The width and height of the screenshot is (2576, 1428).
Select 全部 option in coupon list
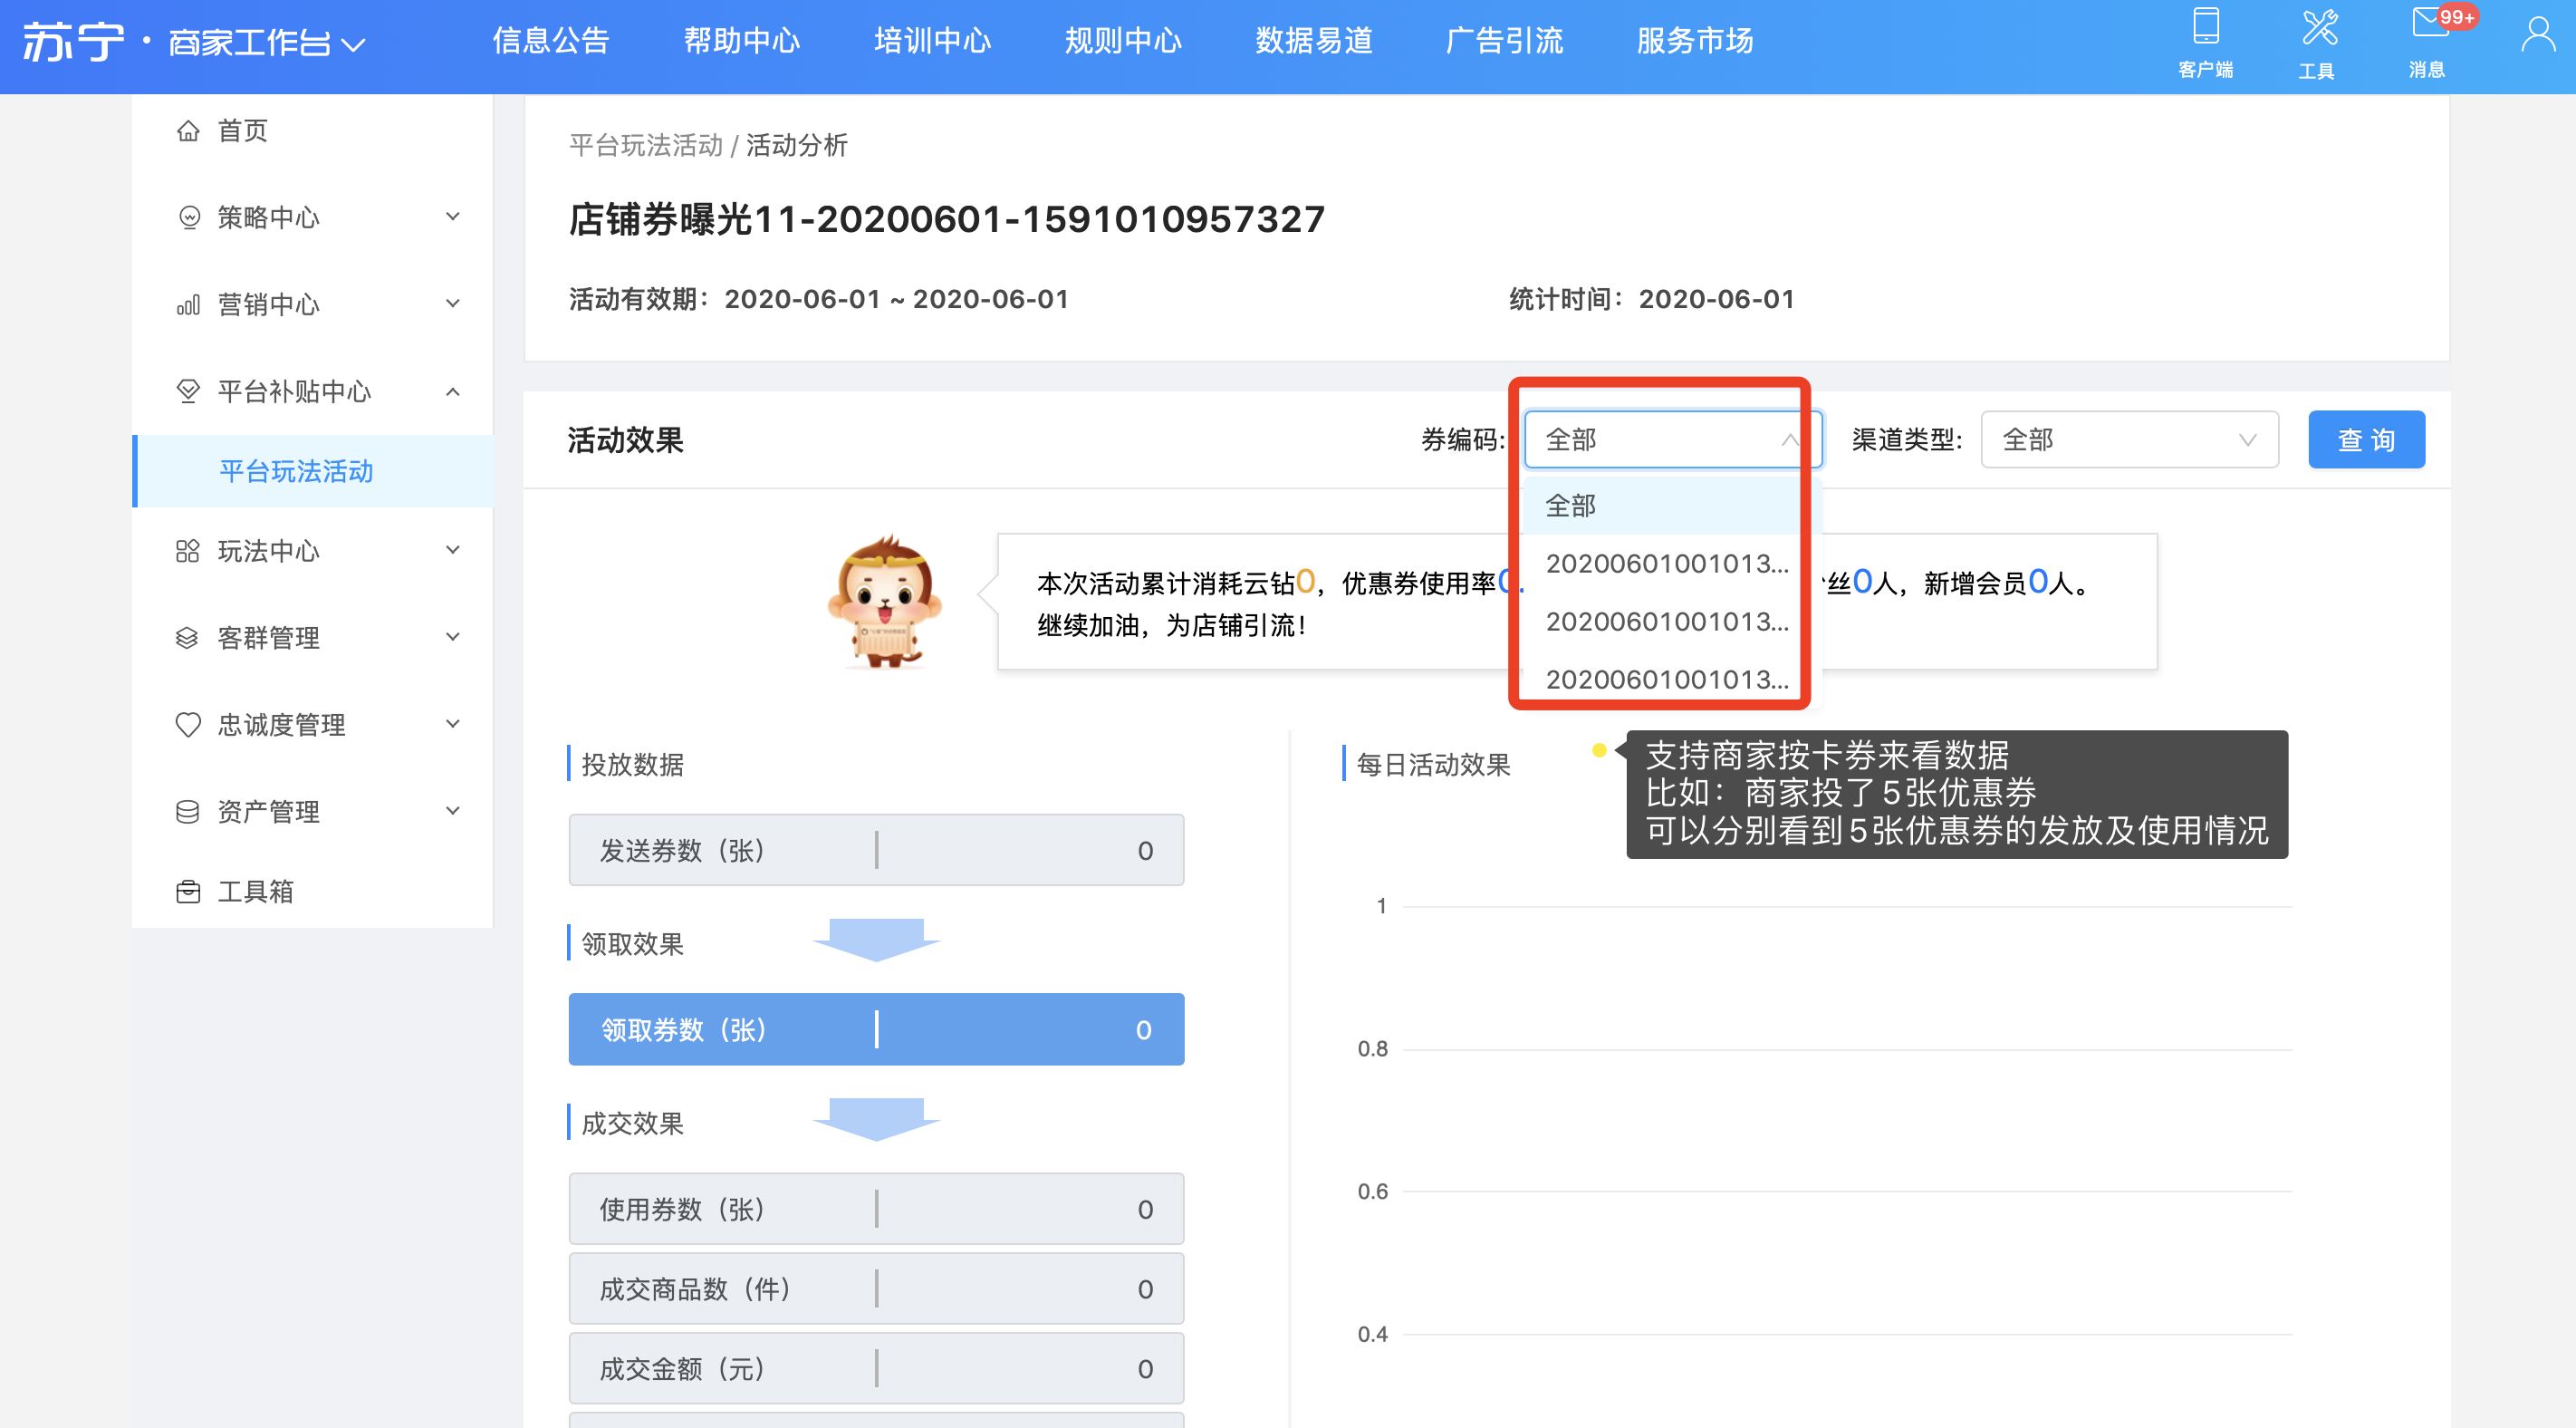pos(1571,506)
